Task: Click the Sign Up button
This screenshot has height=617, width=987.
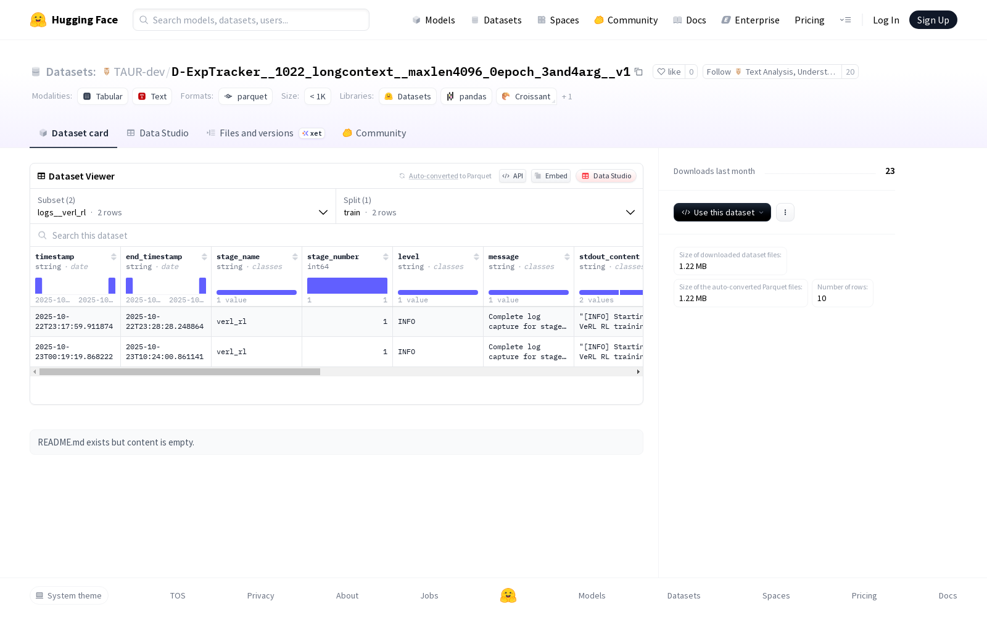Action: click(x=933, y=20)
